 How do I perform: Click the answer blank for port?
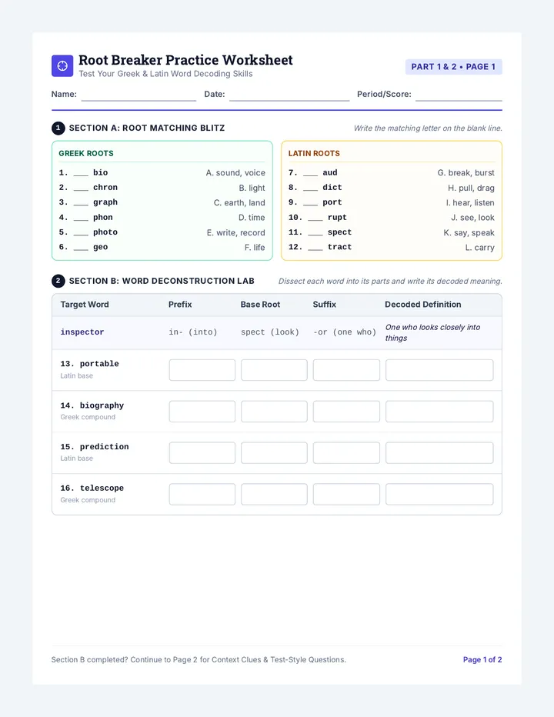(310, 205)
